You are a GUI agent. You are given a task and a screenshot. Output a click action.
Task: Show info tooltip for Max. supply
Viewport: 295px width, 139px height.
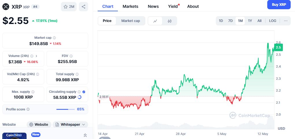(33, 92)
